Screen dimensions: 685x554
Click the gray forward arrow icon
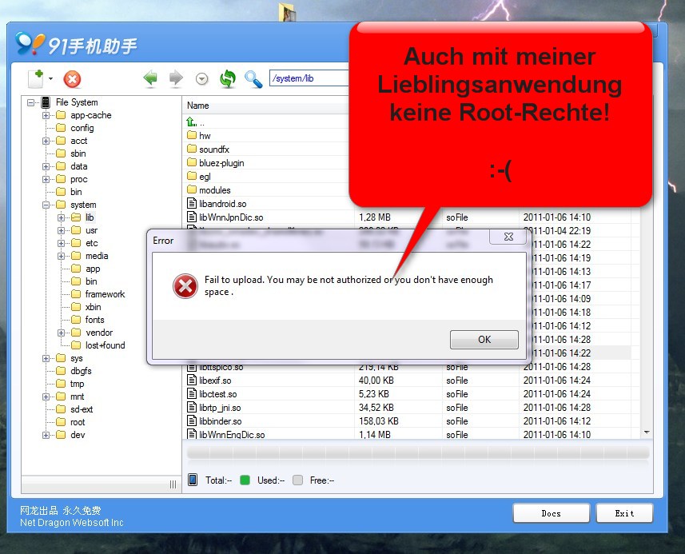point(176,78)
